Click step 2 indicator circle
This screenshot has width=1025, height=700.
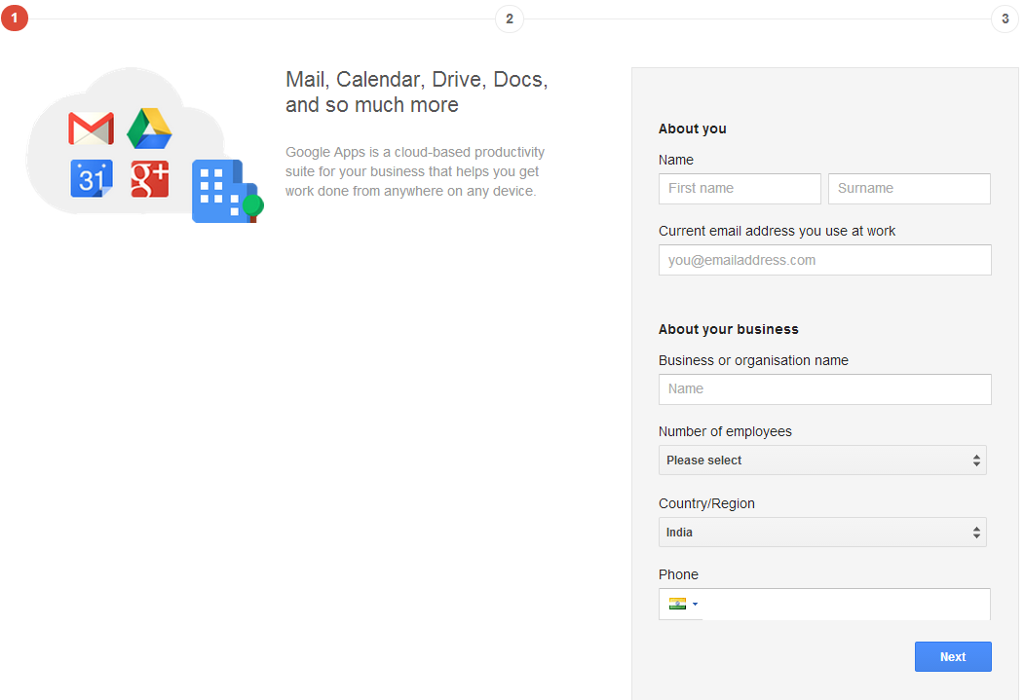click(x=509, y=18)
